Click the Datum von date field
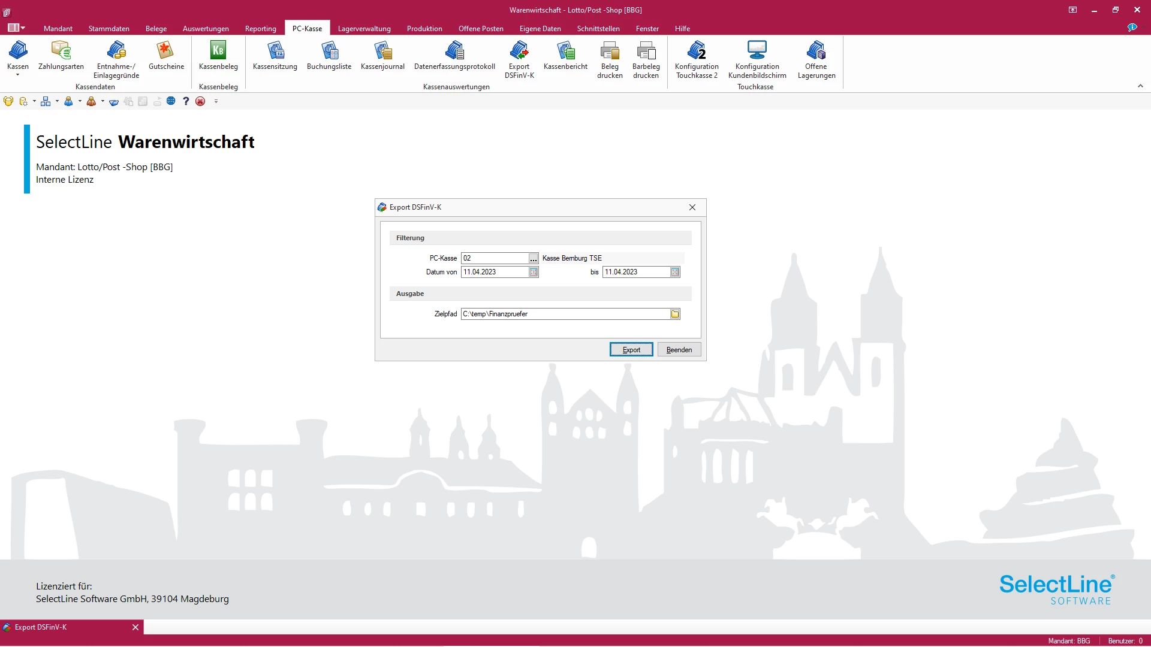Screen dimensions: 1151x647 pyautogui.click(x=495, y=272)
